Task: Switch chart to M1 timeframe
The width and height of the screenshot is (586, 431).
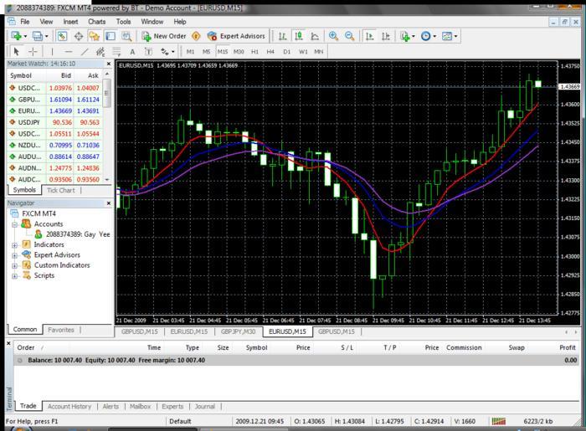Action: point(190,52)
